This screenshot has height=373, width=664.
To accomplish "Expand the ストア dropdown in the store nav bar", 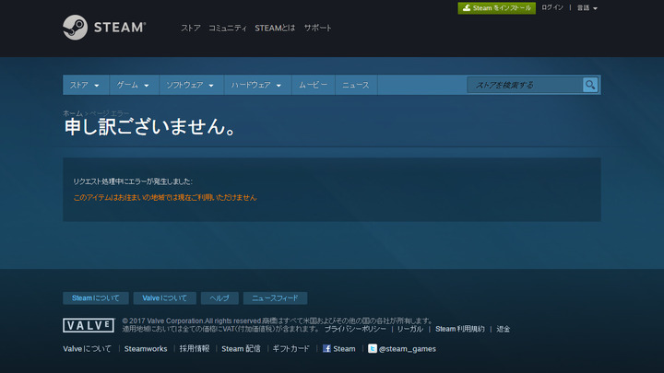I will click(x=86, y=85).
